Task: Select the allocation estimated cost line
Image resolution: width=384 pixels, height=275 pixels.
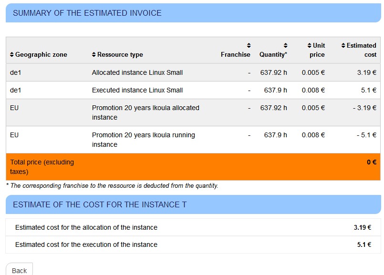Action: pyautogui.click(x=86, y=227)
